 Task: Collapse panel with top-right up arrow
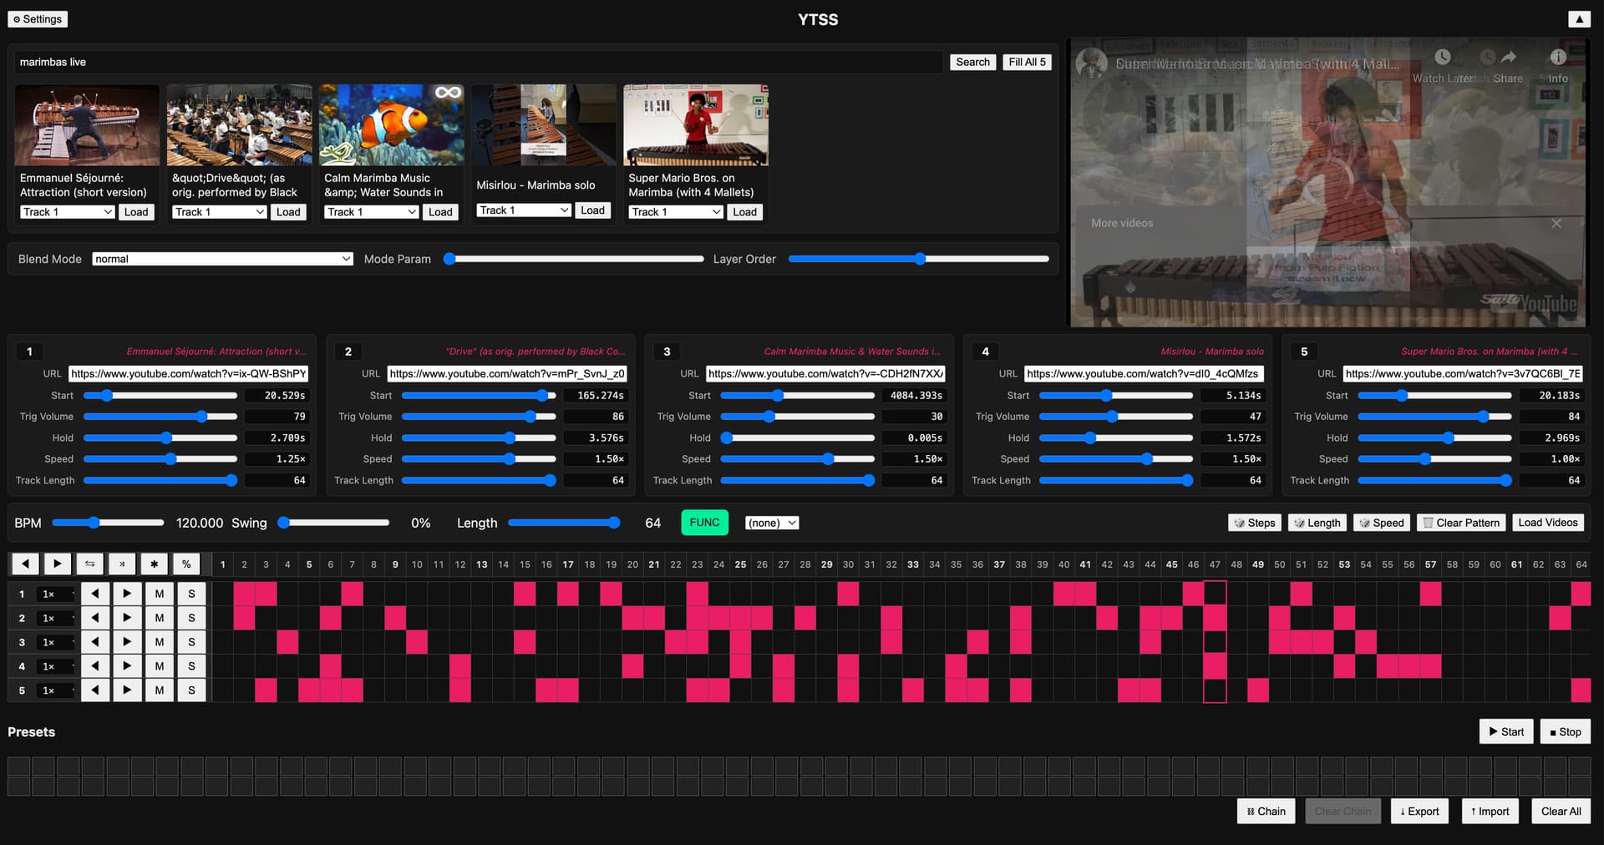pos(1578,19)
